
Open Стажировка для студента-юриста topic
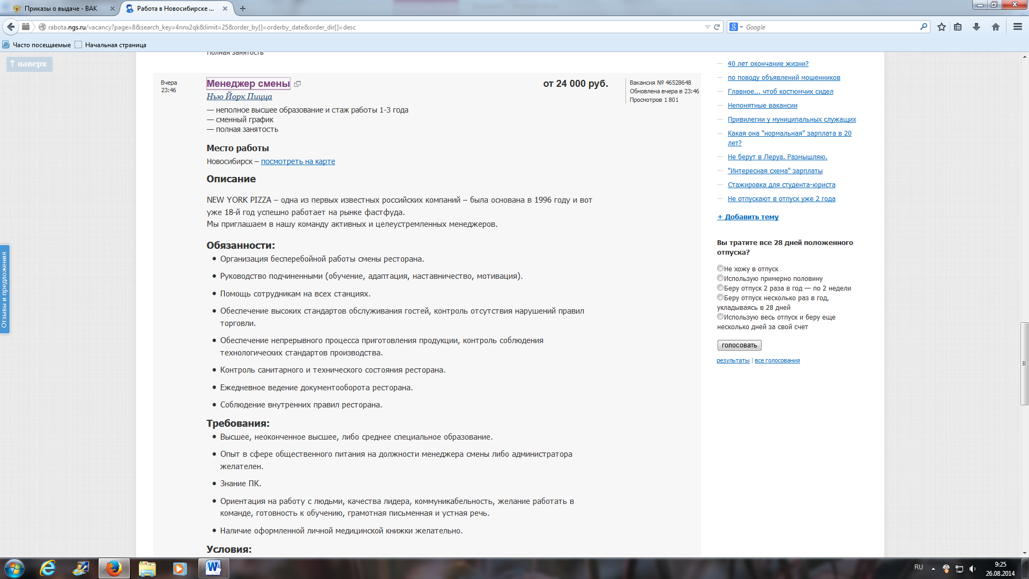781,185
